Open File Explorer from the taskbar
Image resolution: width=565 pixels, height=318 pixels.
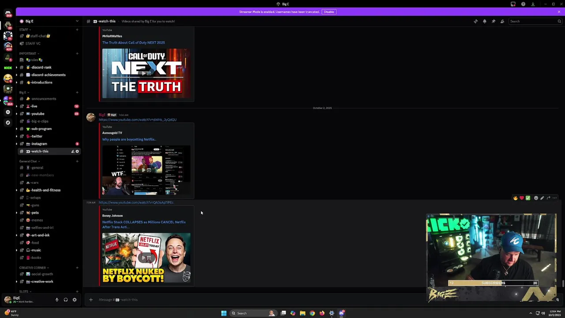coord(302,313)
